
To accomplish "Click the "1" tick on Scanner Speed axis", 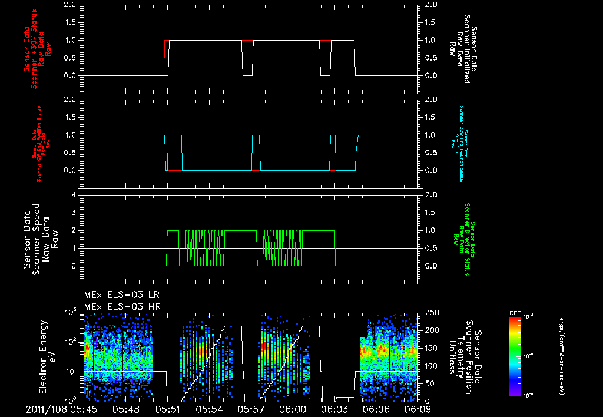I will click(x=74, y=248).
